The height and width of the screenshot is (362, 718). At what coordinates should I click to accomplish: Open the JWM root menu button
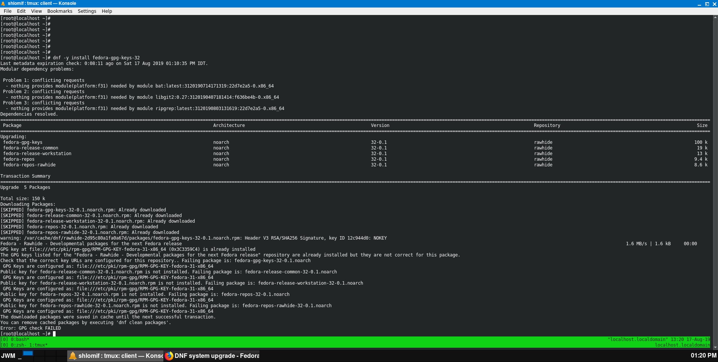pos(8,356)
